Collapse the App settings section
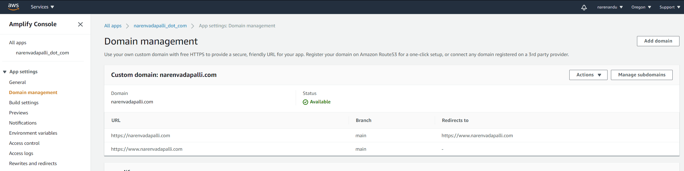The width and height of the screenshot is (684, 171). (x=5, y=72)
